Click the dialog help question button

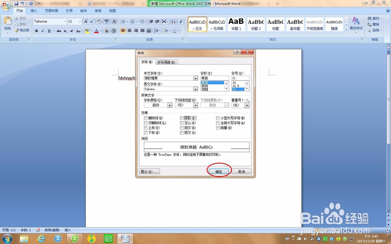[x=237, y=52]
